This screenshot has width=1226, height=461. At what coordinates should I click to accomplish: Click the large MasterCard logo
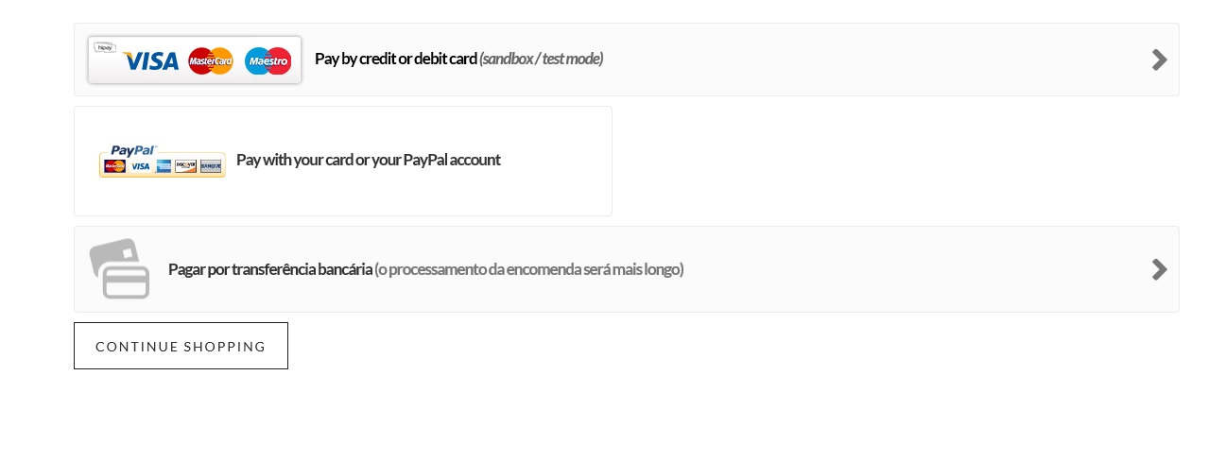211,61
